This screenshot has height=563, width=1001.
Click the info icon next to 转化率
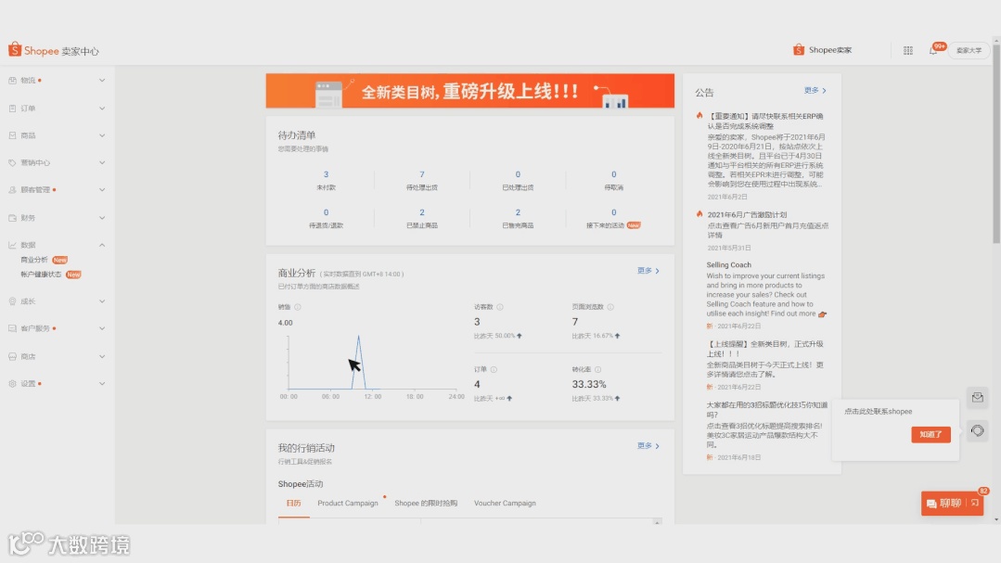tap(597, 369)
